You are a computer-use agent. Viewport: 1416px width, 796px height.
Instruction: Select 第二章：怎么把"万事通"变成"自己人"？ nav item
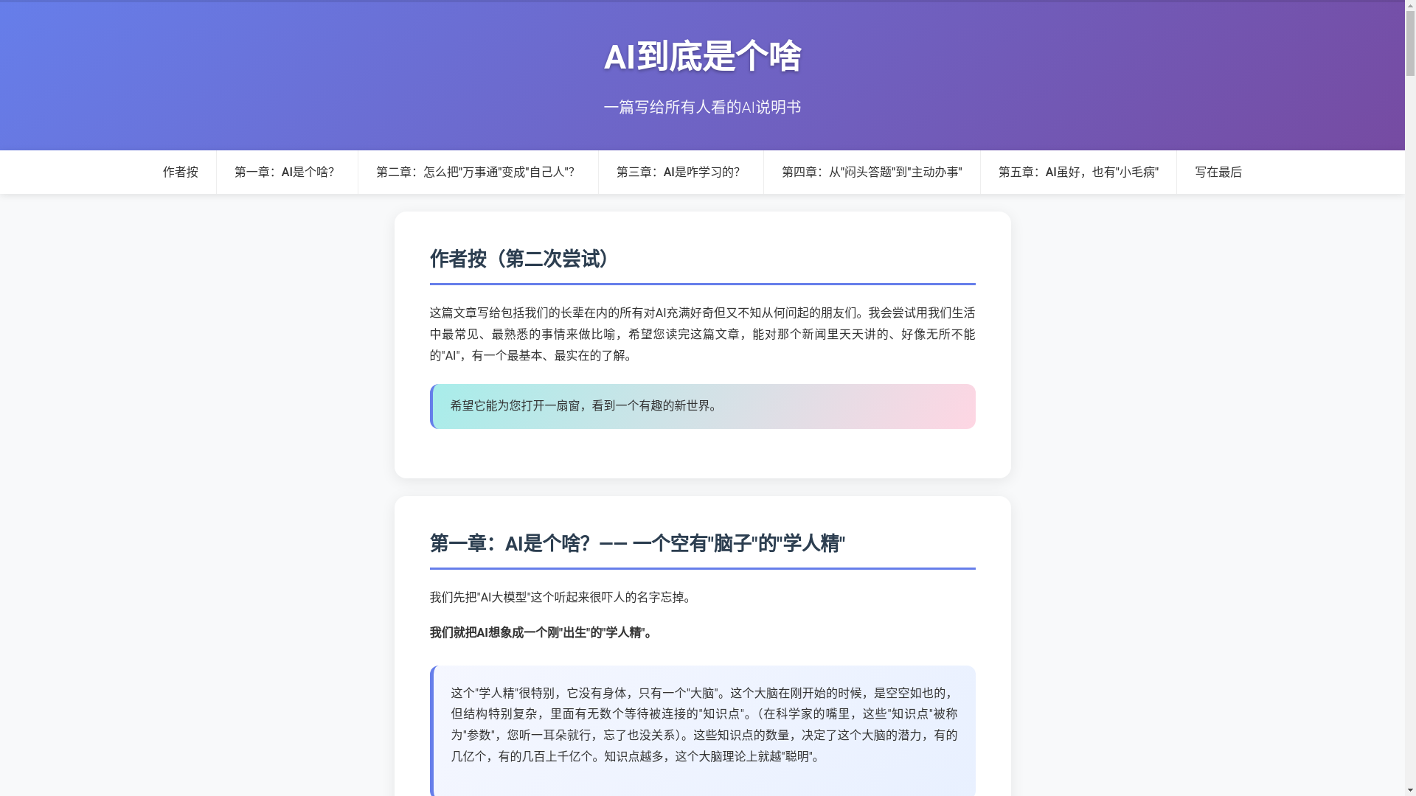[478, 172]
